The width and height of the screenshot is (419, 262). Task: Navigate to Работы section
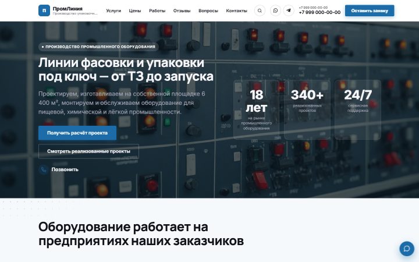(157, 10)
